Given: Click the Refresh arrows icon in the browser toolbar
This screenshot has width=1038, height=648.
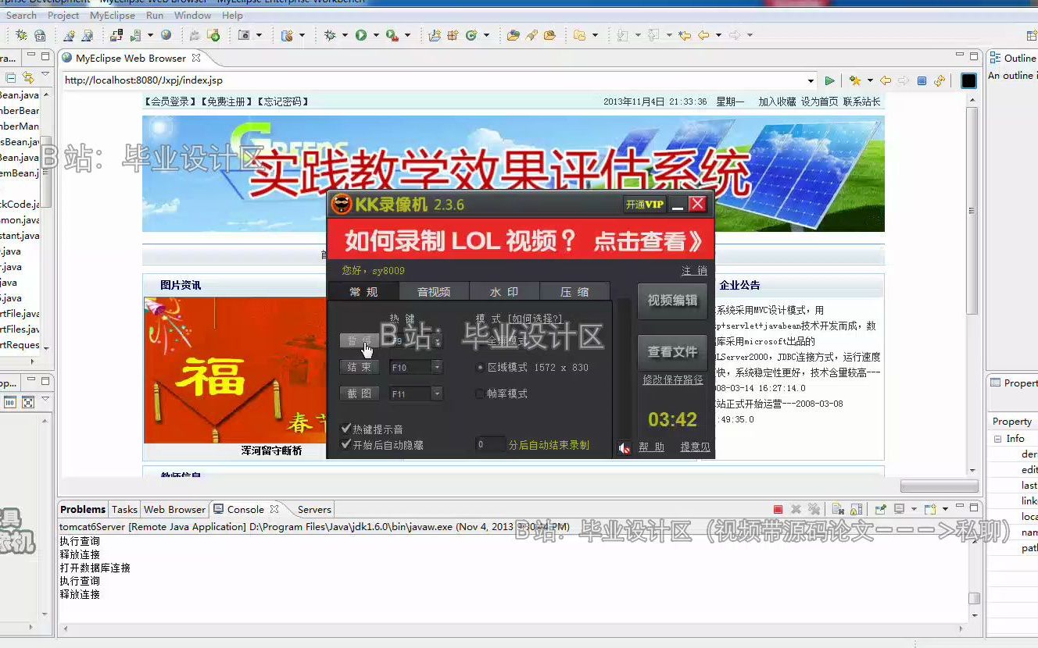Looking at the screenshot, I should pos(940,80).
